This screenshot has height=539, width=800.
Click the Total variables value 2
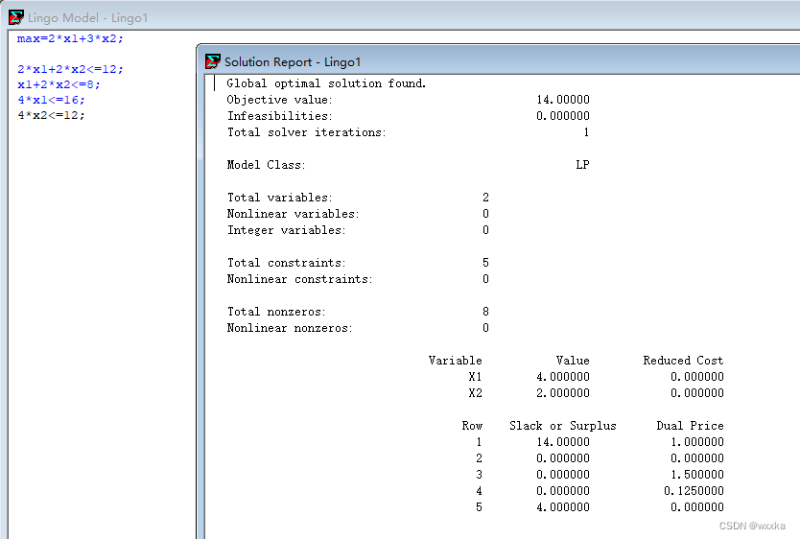pyautogui.click(x=485, y=198)
